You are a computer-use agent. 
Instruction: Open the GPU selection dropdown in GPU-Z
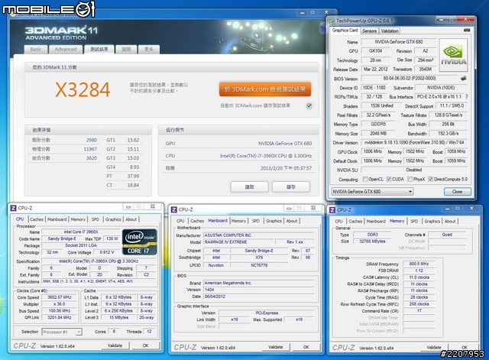372,192
